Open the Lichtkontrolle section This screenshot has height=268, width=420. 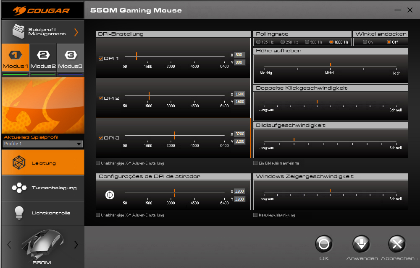tap(43, 213)
